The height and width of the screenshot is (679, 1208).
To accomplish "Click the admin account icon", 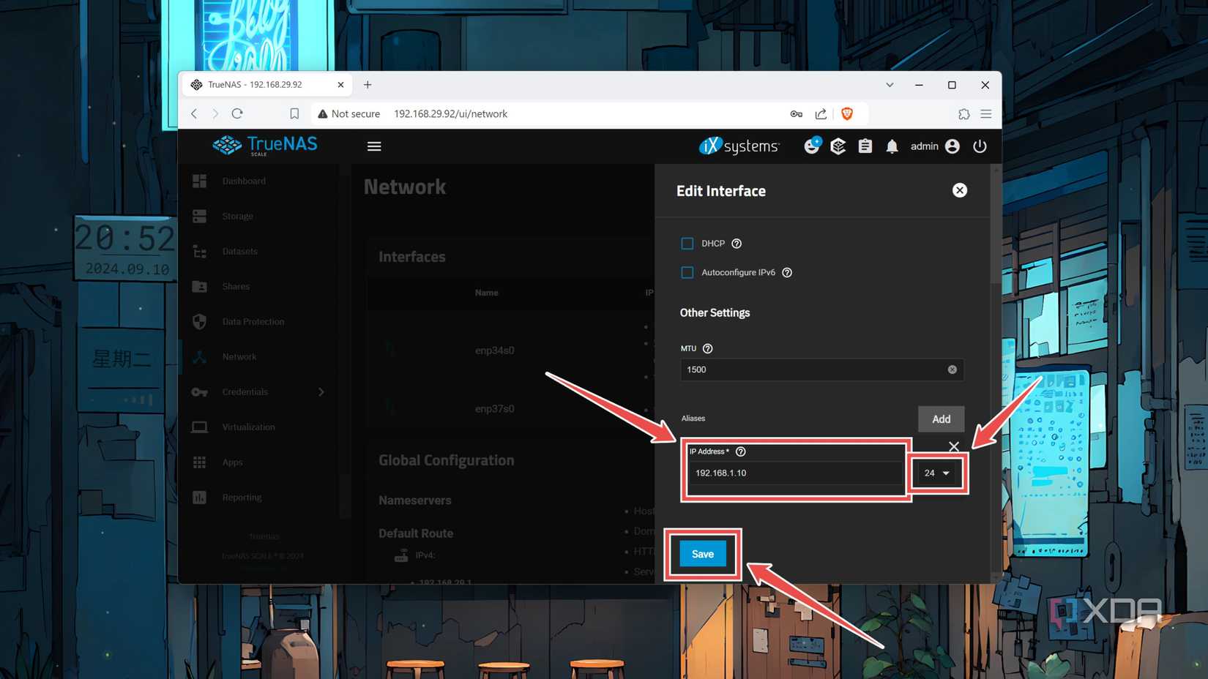I will point(952,146).
